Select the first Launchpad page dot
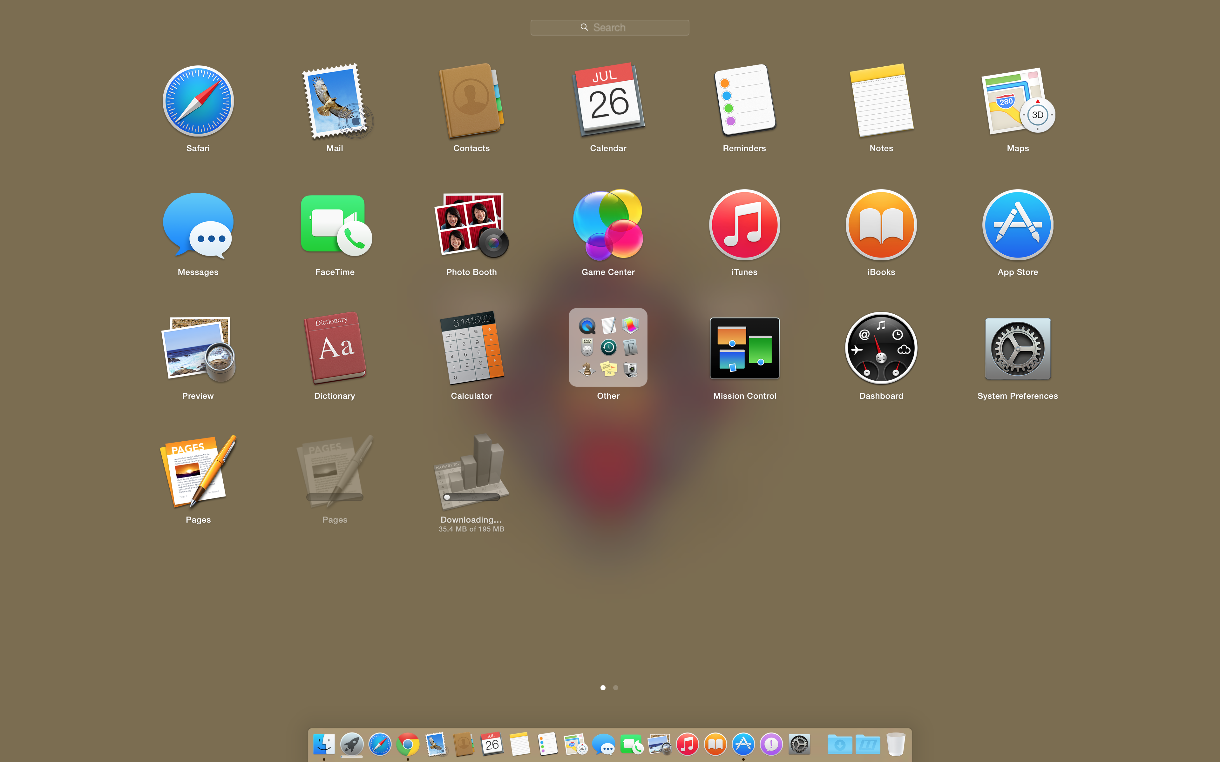The width and height of the screenshot is (1220, 762). coord(603,687)
